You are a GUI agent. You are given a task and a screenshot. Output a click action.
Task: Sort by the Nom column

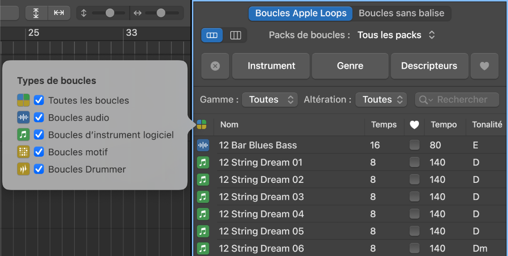[229, 124]
